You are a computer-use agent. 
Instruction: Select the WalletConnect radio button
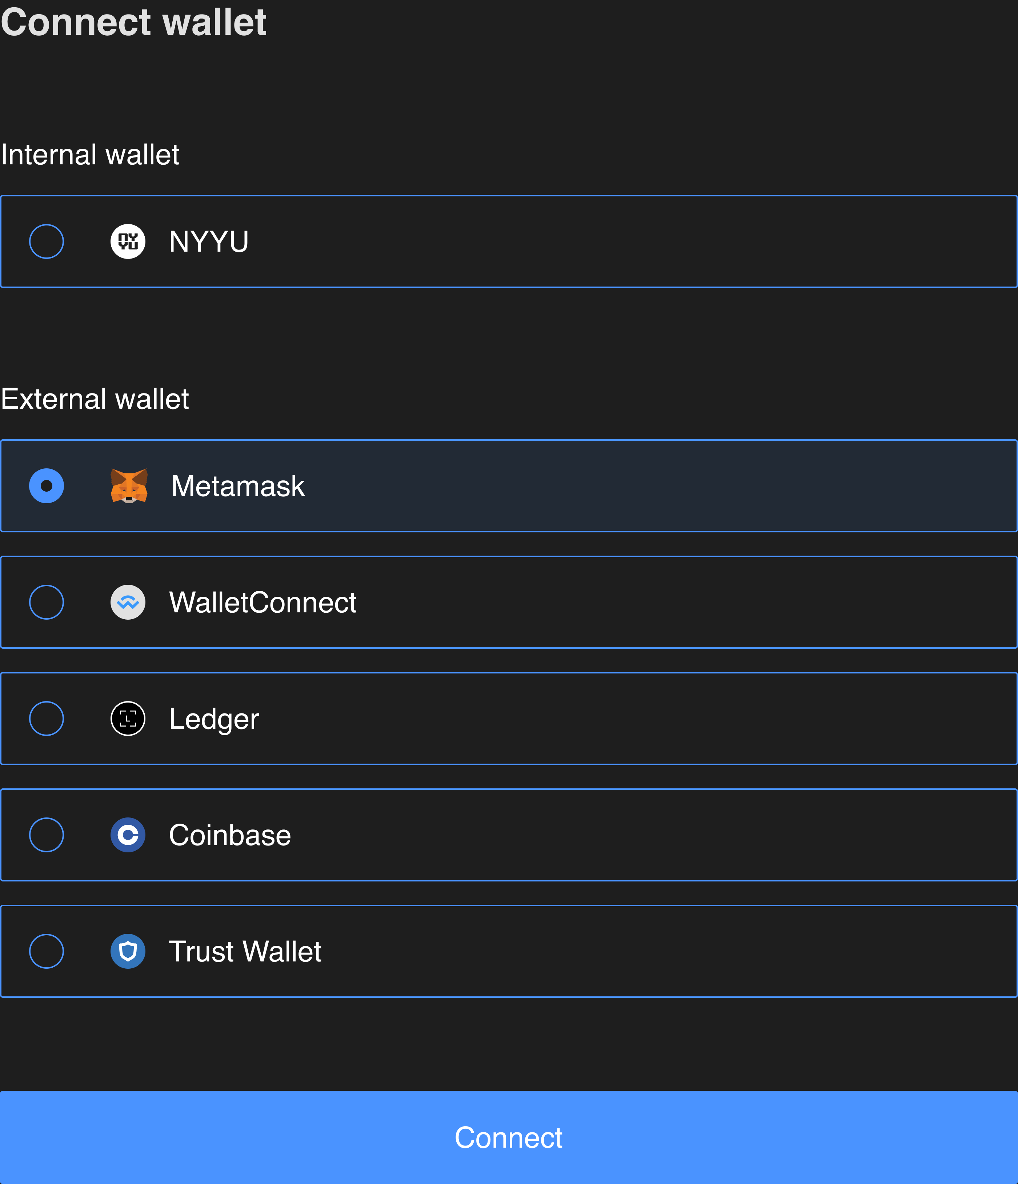46,602
